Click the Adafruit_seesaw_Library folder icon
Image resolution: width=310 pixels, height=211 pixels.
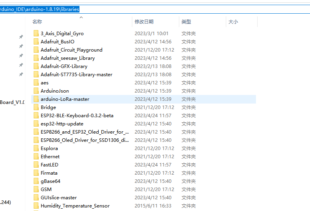[36, 58]
